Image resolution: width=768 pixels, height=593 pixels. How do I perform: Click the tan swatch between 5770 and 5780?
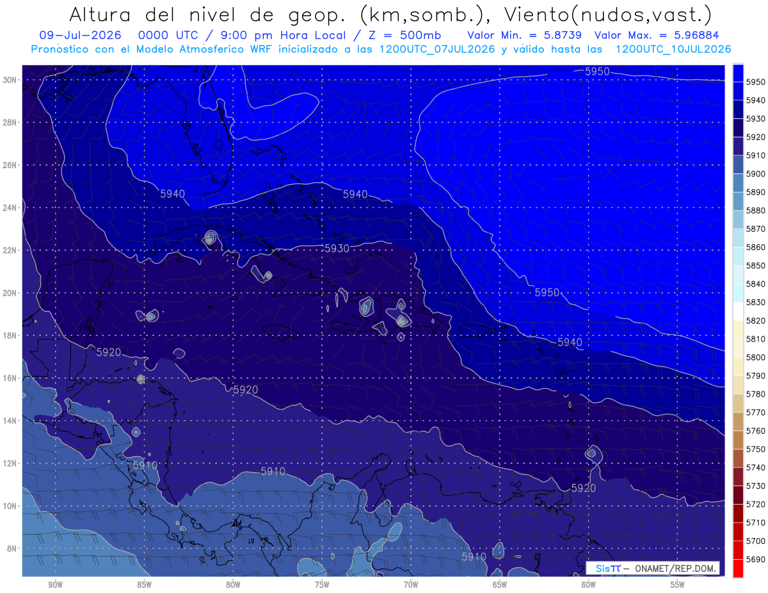coord(738,402)
